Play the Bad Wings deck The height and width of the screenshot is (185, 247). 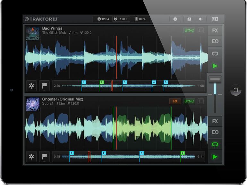215,66
